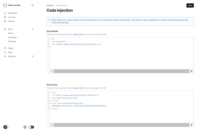198x133 pixels.
Task: Save the code injection changes
Action: pos(190,6)
